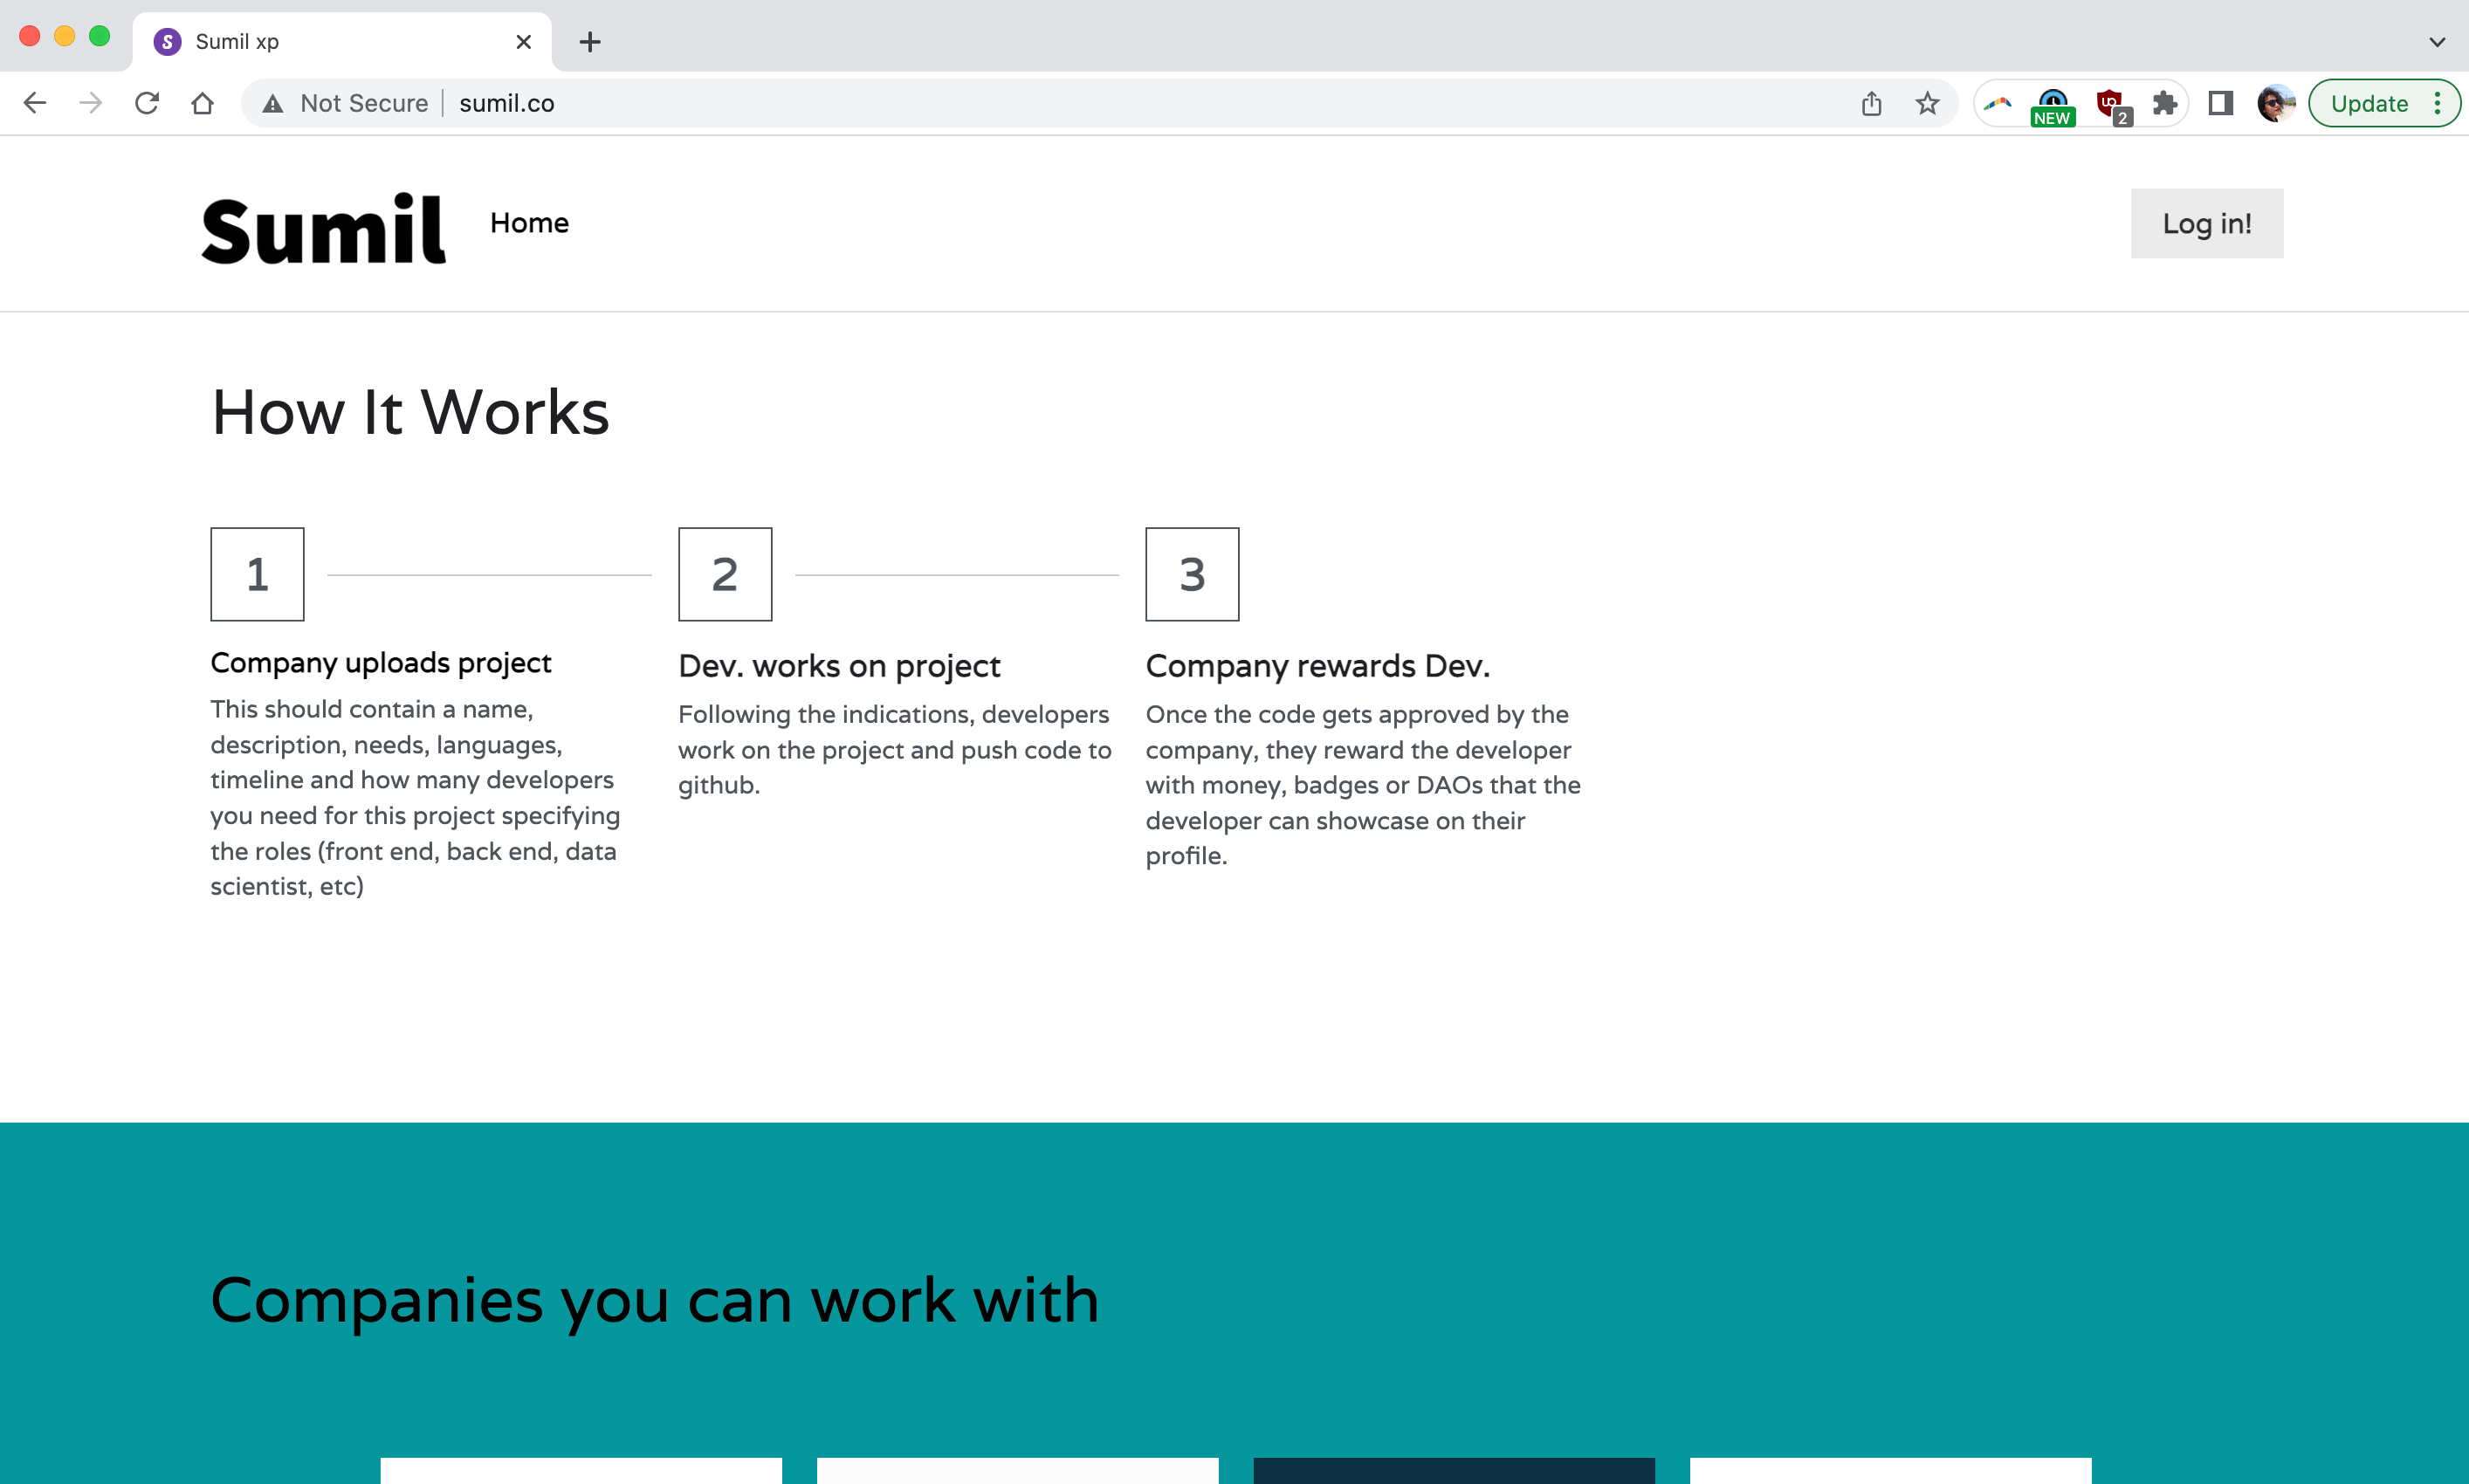The image size is (2469, 1484).
Task: Click the Update browser button
Action: tap(2369, 103)
